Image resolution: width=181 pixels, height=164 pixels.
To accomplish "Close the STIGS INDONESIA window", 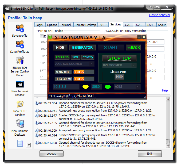I will pos(144,37).
